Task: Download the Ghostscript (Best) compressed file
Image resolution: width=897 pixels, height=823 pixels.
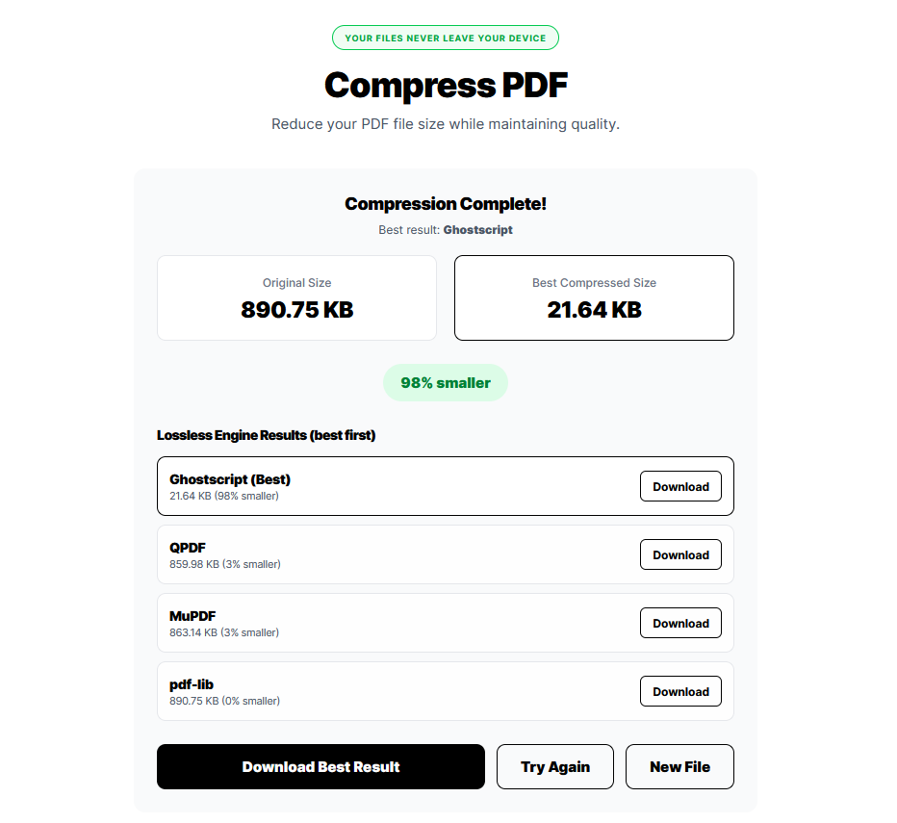Action: [x=680, y=486]
